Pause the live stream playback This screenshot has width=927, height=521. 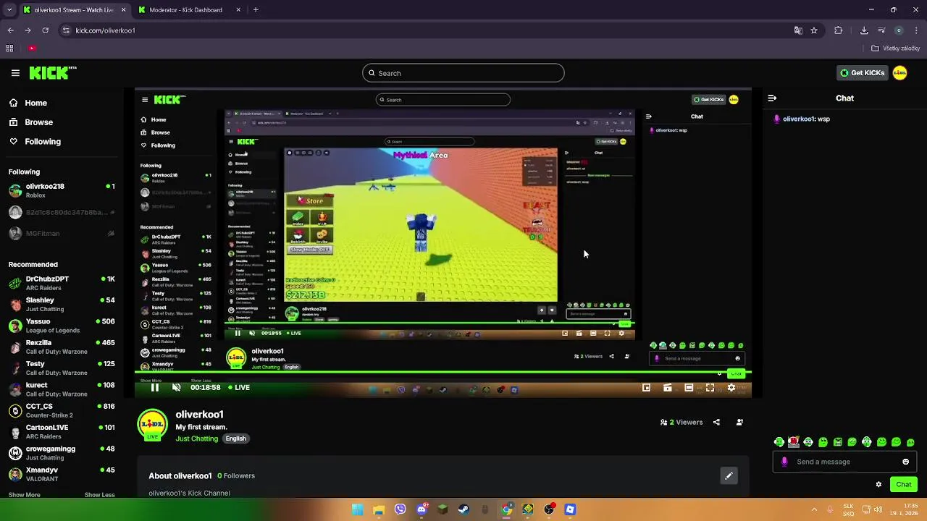click(x=154, y=388)
